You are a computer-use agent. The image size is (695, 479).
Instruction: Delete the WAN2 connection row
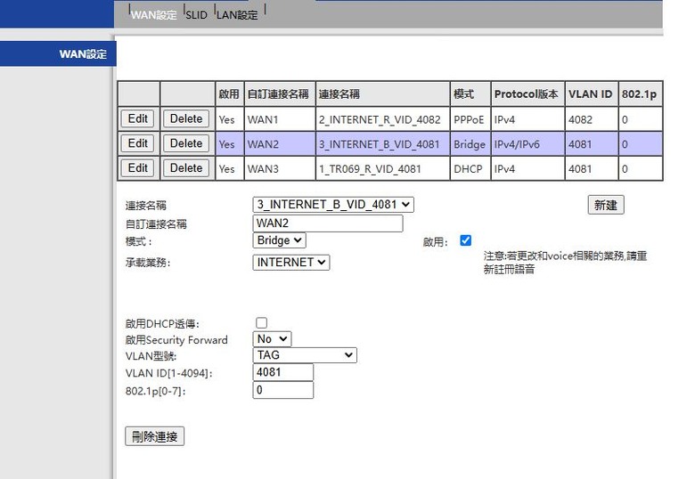click(x=186, y=143)
